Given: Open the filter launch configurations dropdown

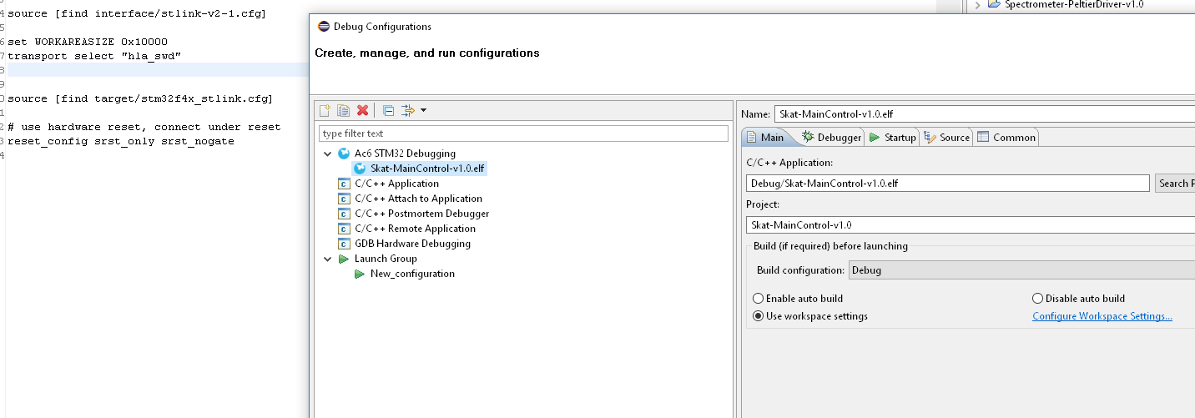Looking at the screenshot, I should coord(414,110).
